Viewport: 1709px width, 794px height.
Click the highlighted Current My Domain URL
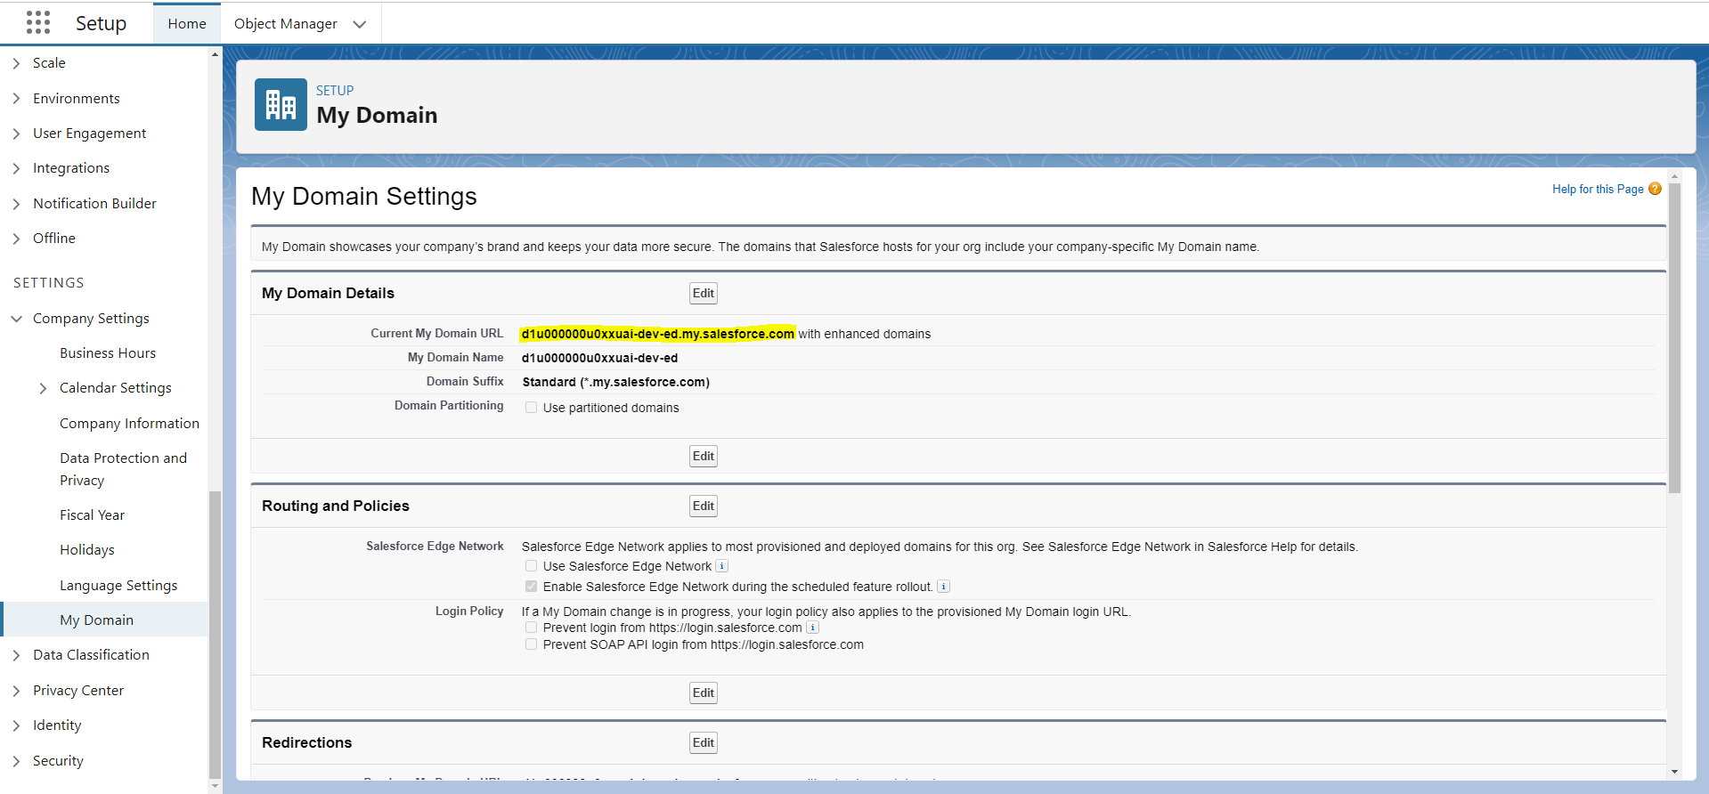[x=657, y=334]
